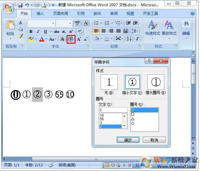The height and width of the screenshot is (171, 200).
Task: Toggle Superscript formatting
Action: pos(71,31)
